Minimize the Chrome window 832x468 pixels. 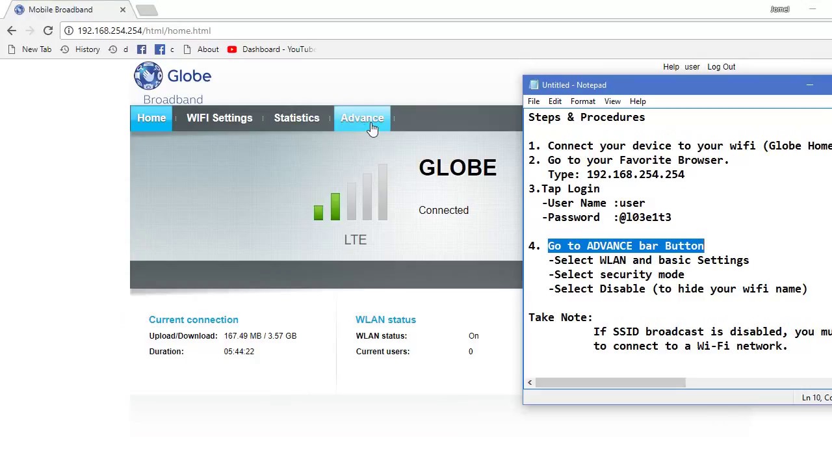click(x=812, y=9)
